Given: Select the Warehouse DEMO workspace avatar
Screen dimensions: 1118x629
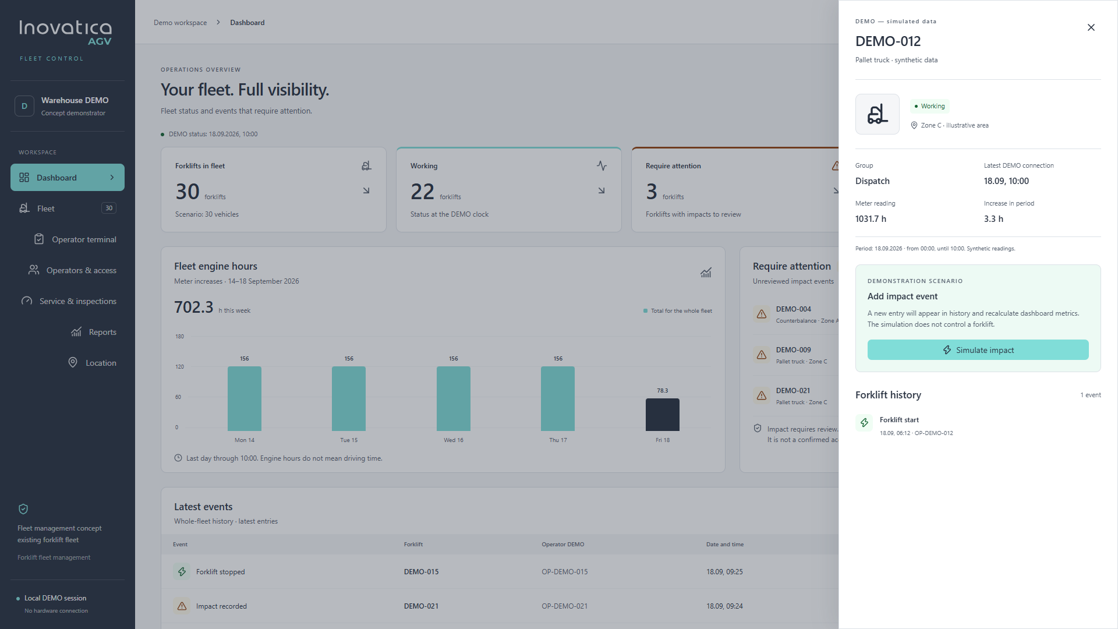Looking at the screenshot, I should pyautogui.click(x=24, y=106).
